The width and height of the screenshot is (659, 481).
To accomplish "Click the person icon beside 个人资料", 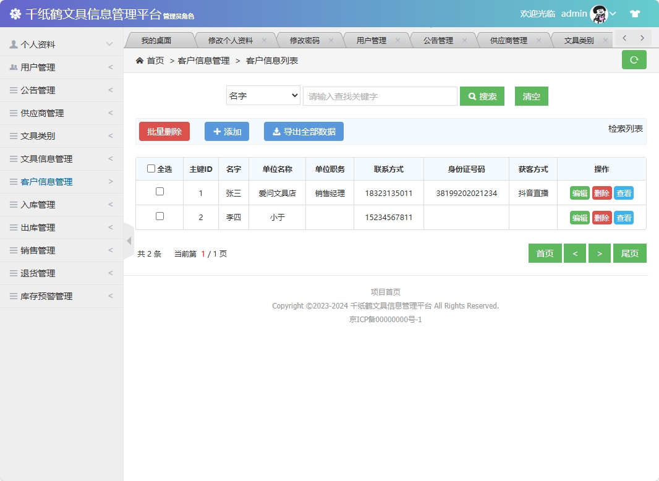I will click(14, 43).
